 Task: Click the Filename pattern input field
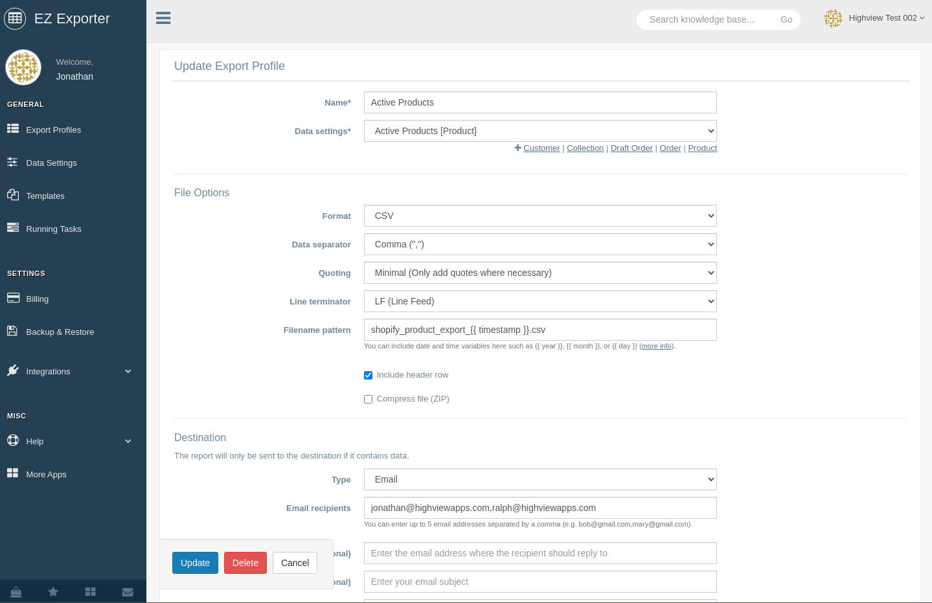[540, 330]
